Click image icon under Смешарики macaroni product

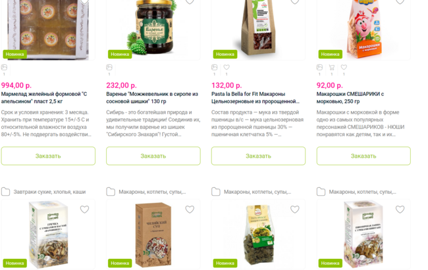319,67
